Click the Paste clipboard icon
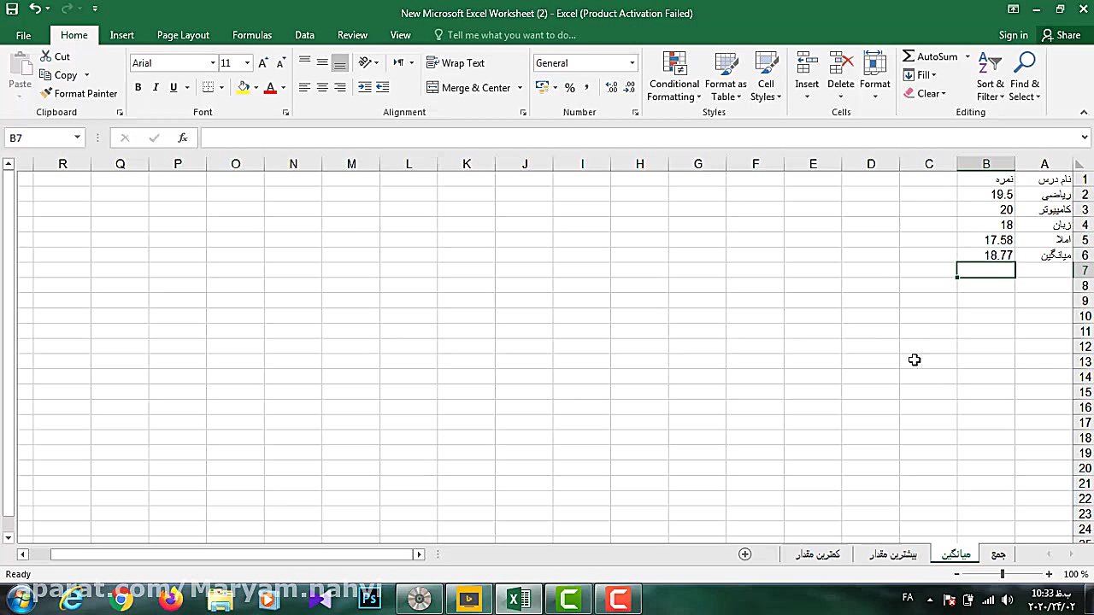The image size is (1094, 615). click(20, 64)
